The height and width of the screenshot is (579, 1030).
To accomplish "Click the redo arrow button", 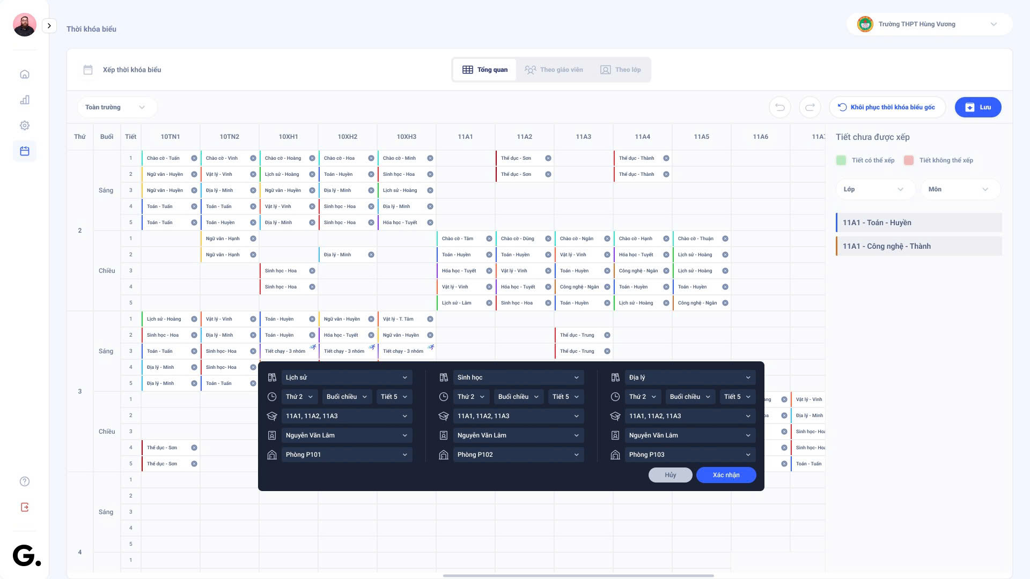I will (810, 107).
